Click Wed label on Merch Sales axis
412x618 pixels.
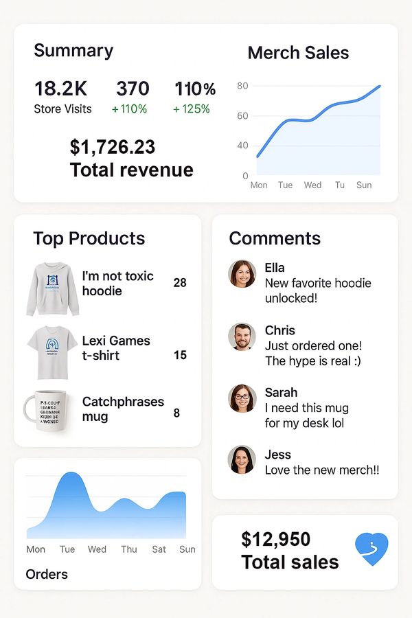tap(312, 185)
